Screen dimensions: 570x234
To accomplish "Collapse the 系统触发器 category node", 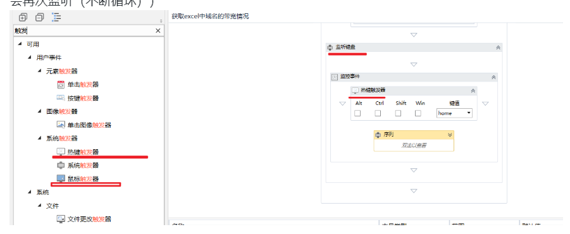I will pyautogui.click(x=40, y=138).
